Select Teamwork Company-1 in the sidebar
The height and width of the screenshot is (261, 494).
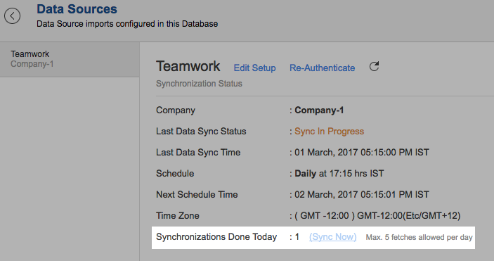click(70, 59)
